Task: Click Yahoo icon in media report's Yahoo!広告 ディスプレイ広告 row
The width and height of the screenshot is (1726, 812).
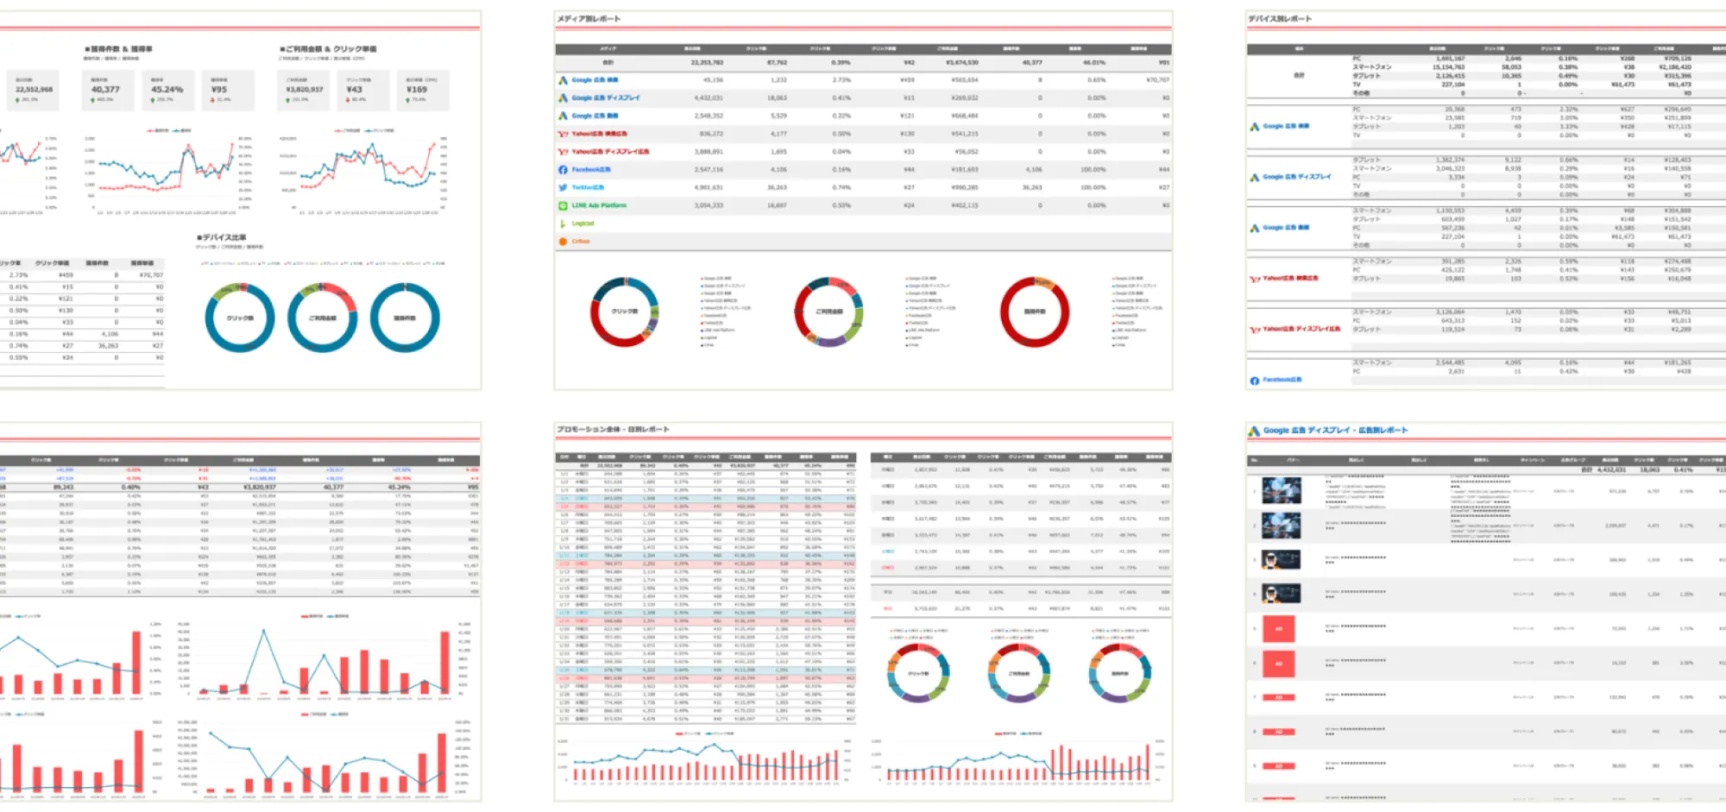Action: [563, 152]
